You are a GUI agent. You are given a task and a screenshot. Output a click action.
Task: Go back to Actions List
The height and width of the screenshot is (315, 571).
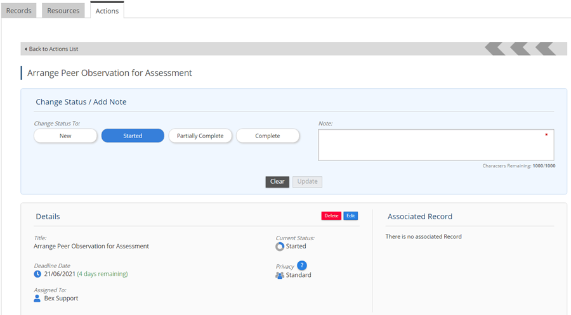point(53,49)
